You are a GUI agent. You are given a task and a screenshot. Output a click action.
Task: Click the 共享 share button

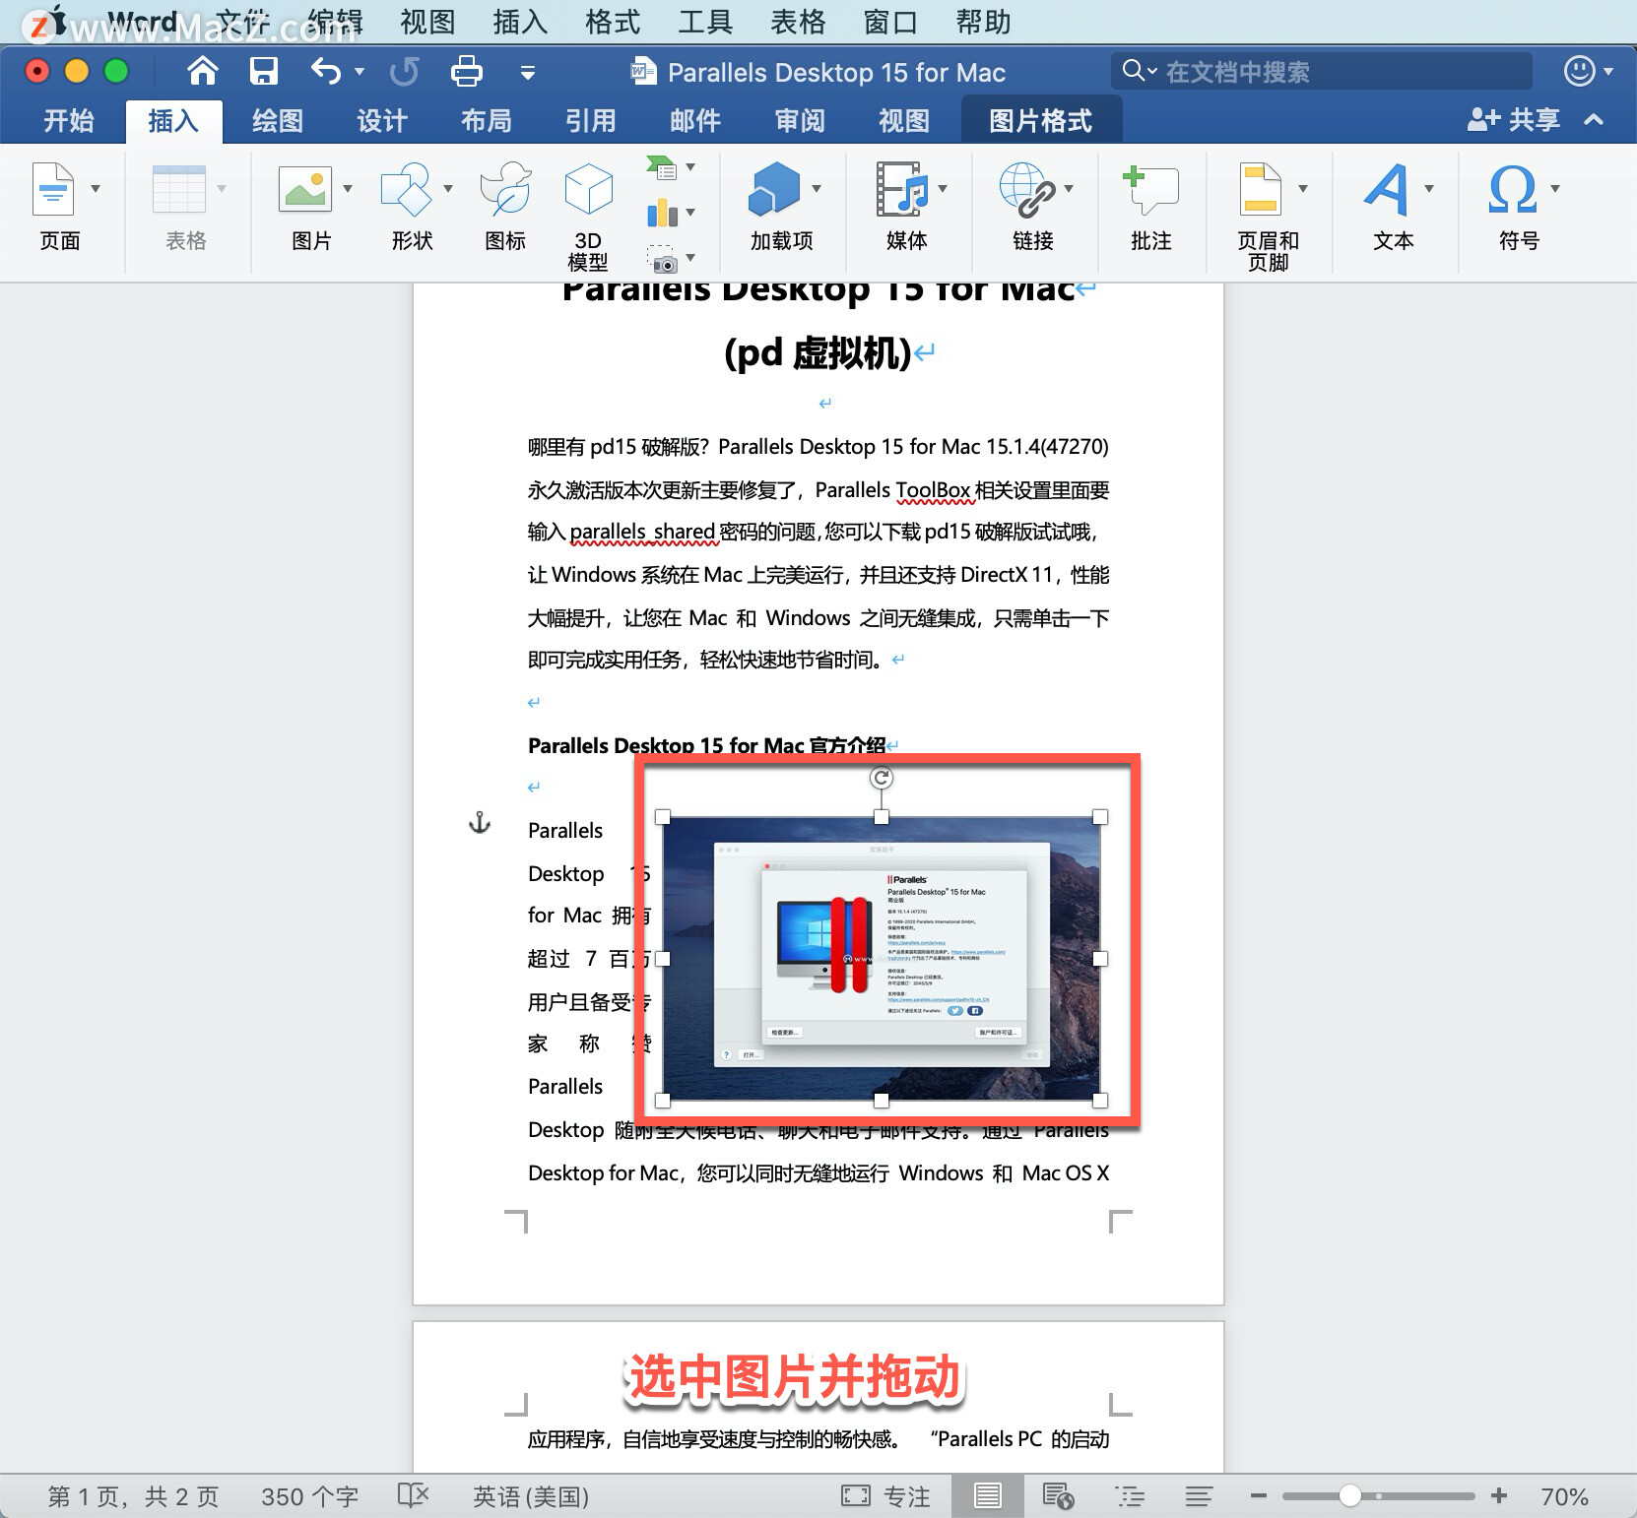[x=1514, y=120]
